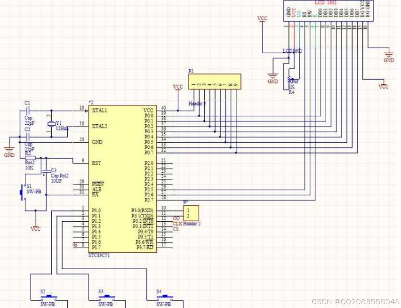The height and width of the screenshot is (308, 401).
Task: Select capacitor C1 symbol
Action: 28,111
